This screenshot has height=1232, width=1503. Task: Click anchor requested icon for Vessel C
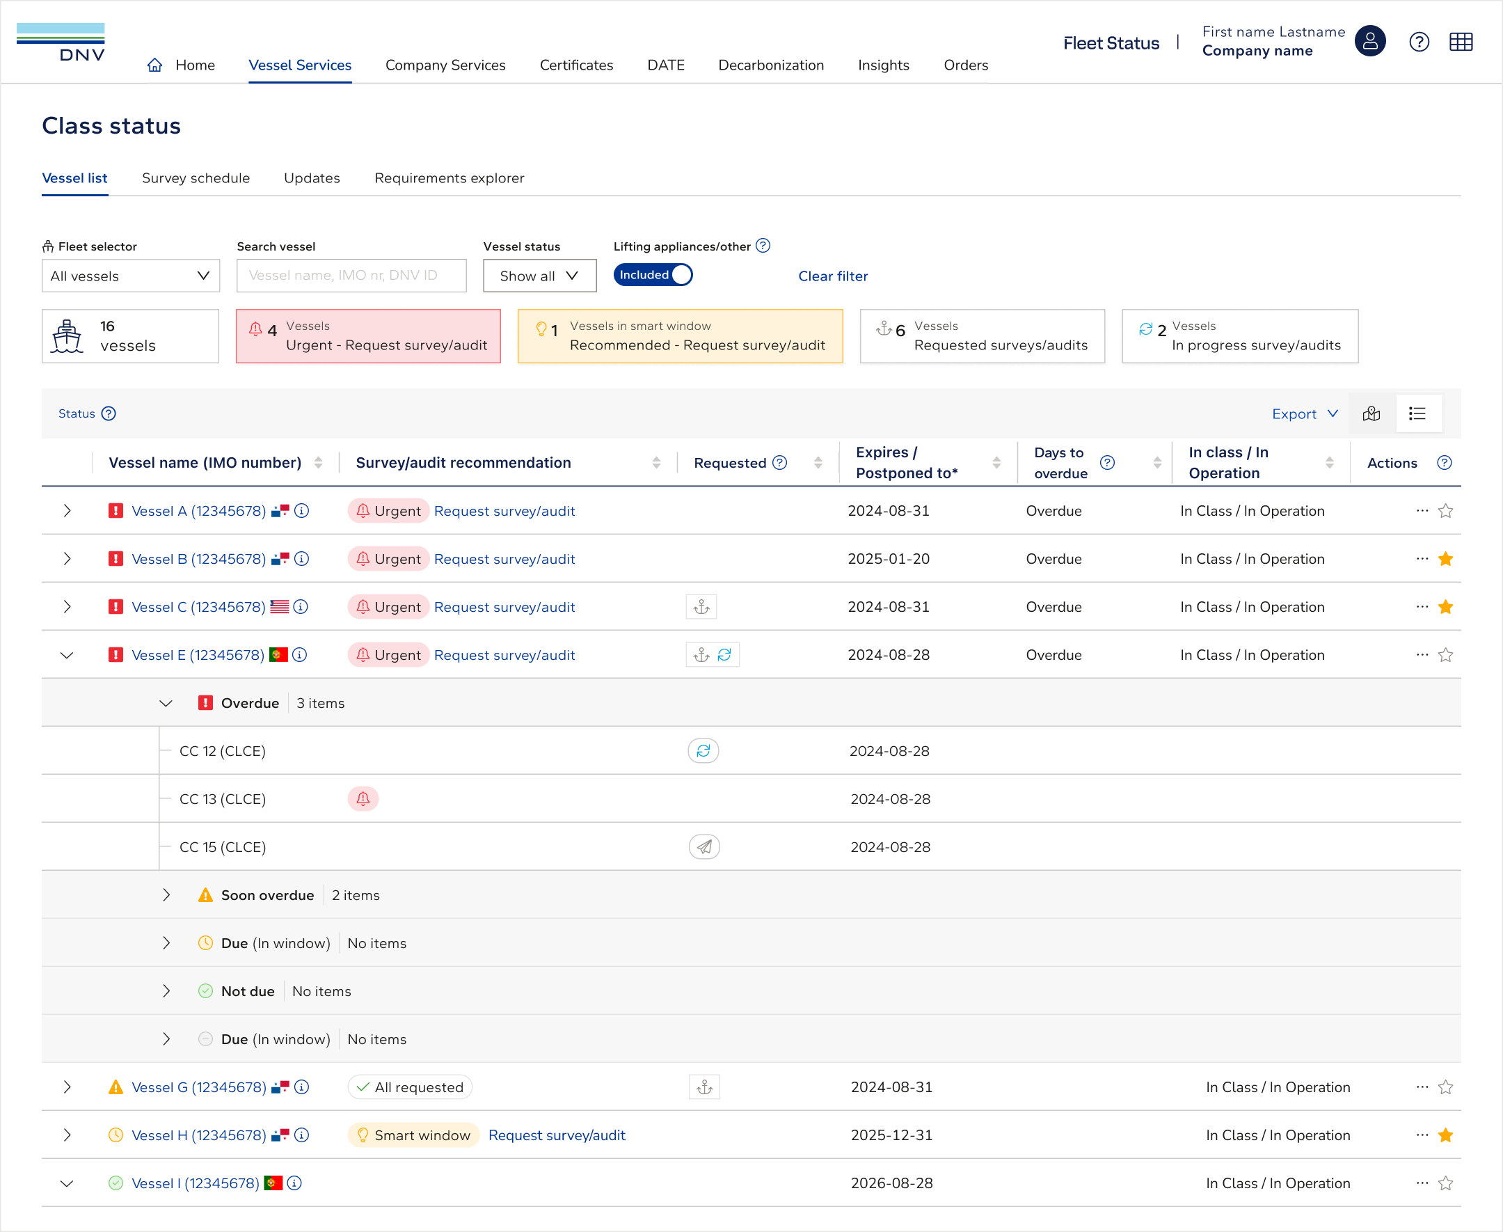tap(701, 607)
